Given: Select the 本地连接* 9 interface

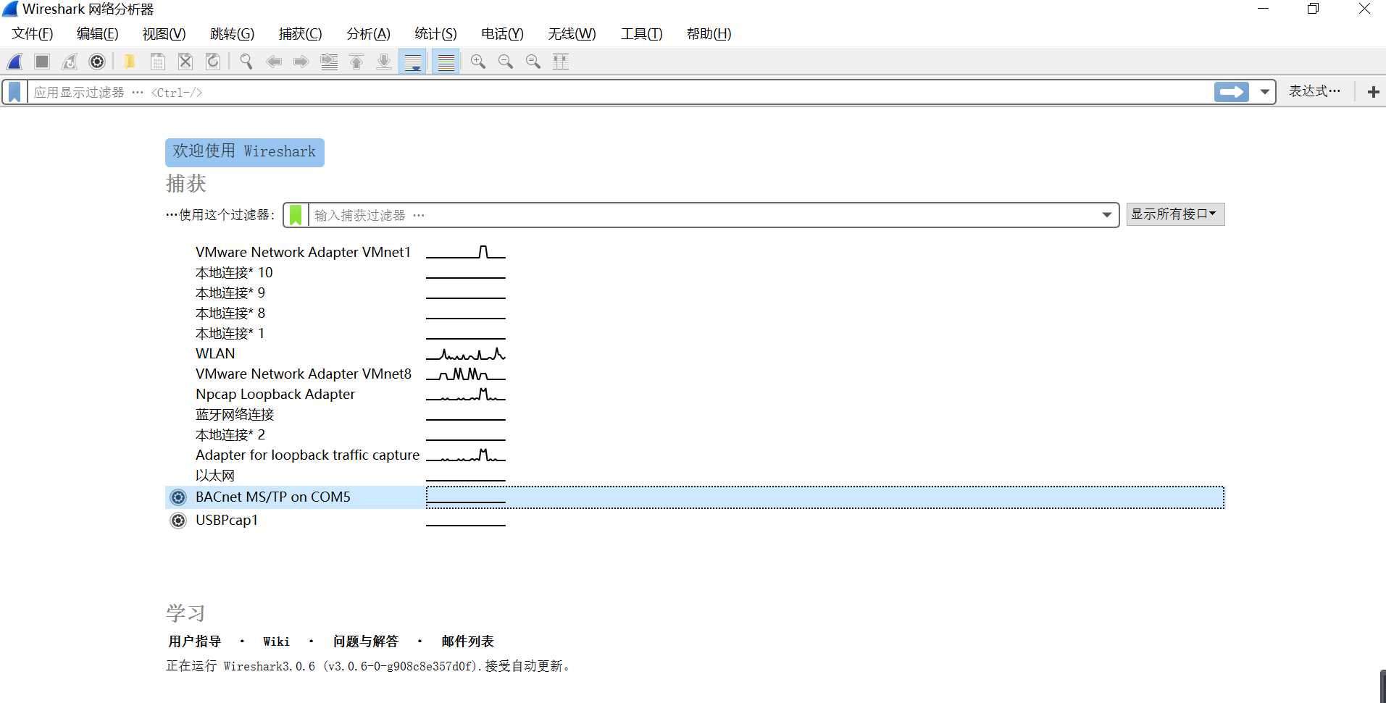Looking at the screenshot, I should (230, 292).
